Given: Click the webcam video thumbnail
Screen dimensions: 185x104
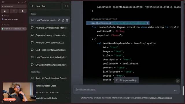Looking at the screenshot, I should coord(19,92).
